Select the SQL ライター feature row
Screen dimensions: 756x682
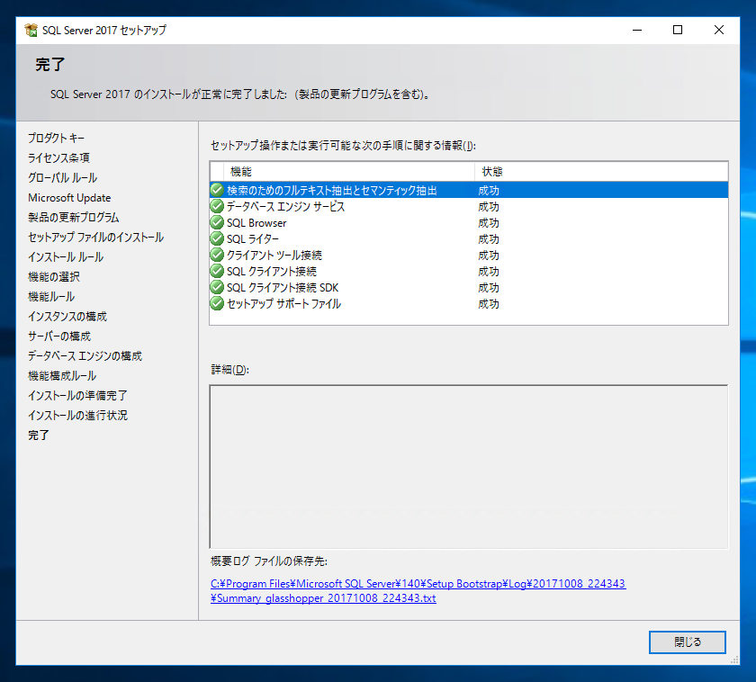pos(469,239)
